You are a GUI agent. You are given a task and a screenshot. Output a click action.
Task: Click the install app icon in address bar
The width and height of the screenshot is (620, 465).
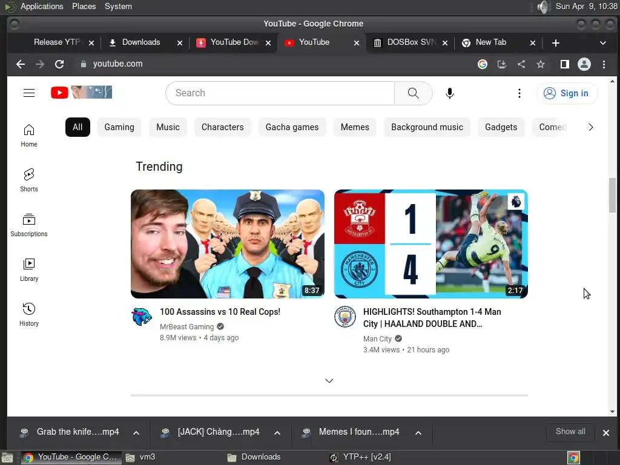pos(502,64)
